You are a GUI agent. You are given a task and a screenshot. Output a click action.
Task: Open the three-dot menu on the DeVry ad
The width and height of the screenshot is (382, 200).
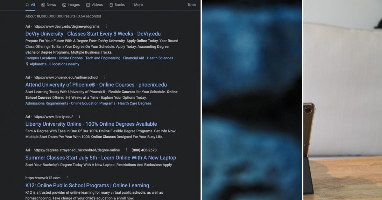click(x=106, y=26)
